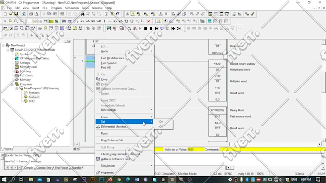Image resolution: width=326 pixels, height=183 pixels.
Task: Select the New Horizontal line tool
Action: pyautogui.click(x=110, y=21)
